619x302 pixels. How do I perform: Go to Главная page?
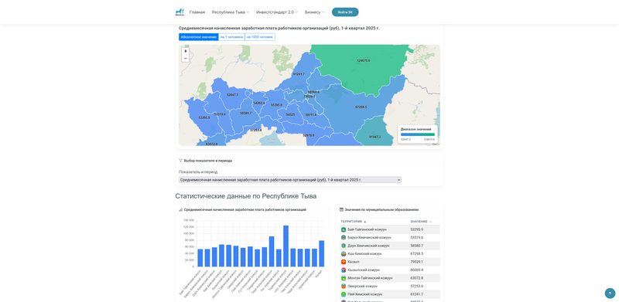click(197, 12)
